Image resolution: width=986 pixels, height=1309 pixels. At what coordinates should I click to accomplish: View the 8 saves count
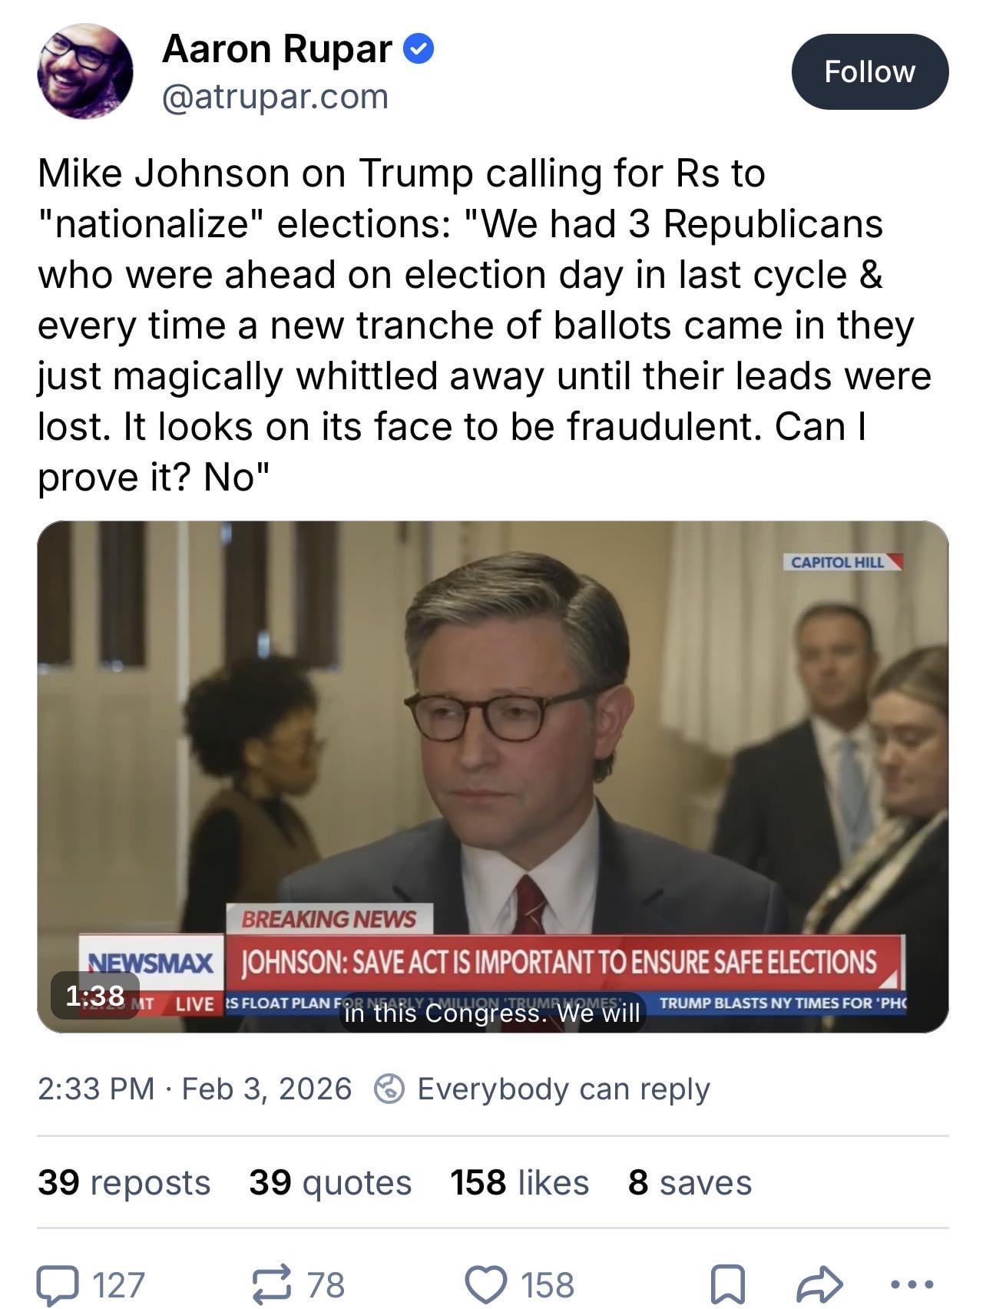[x=689, y=1182]
